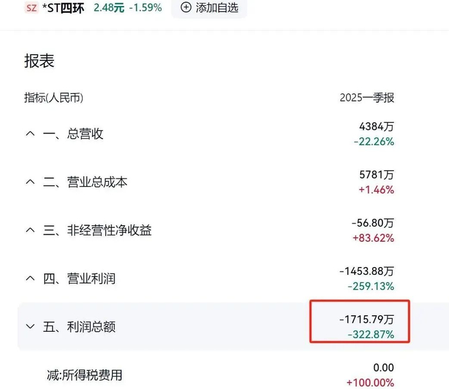The image size is (449, 389).
Task: Collapse the 一、总营收 row chevron
Action: pyautogui.click(x=30, y=134)
